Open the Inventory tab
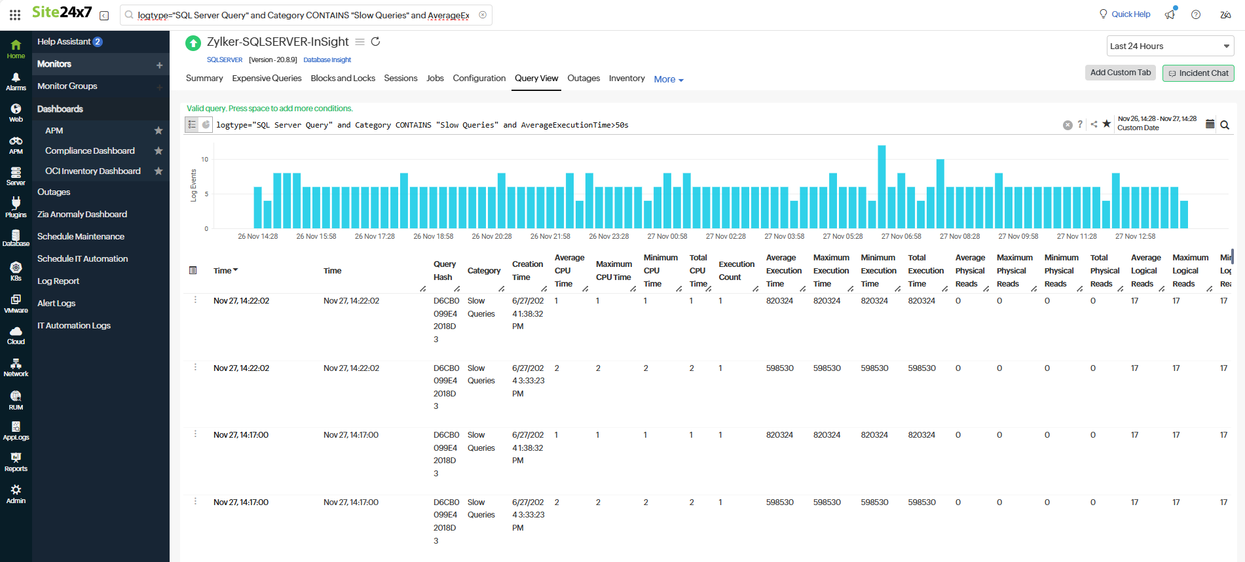The width and height of the screenshot is (1245, 562). click(x=627, y=78)
